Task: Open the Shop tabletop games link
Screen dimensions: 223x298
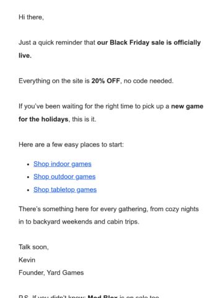Action: click(x=65, y=189)
